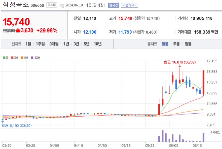Select the 3년 line chart tab
This screenshot has width=222, height=149.
(76, 44)
